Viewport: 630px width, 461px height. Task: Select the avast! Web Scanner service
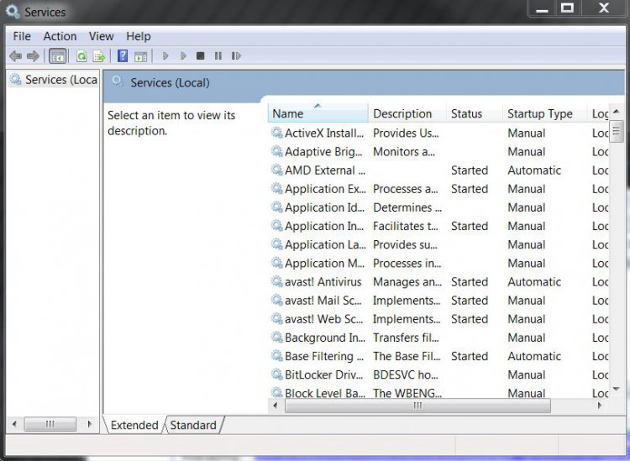coord(438,319)
